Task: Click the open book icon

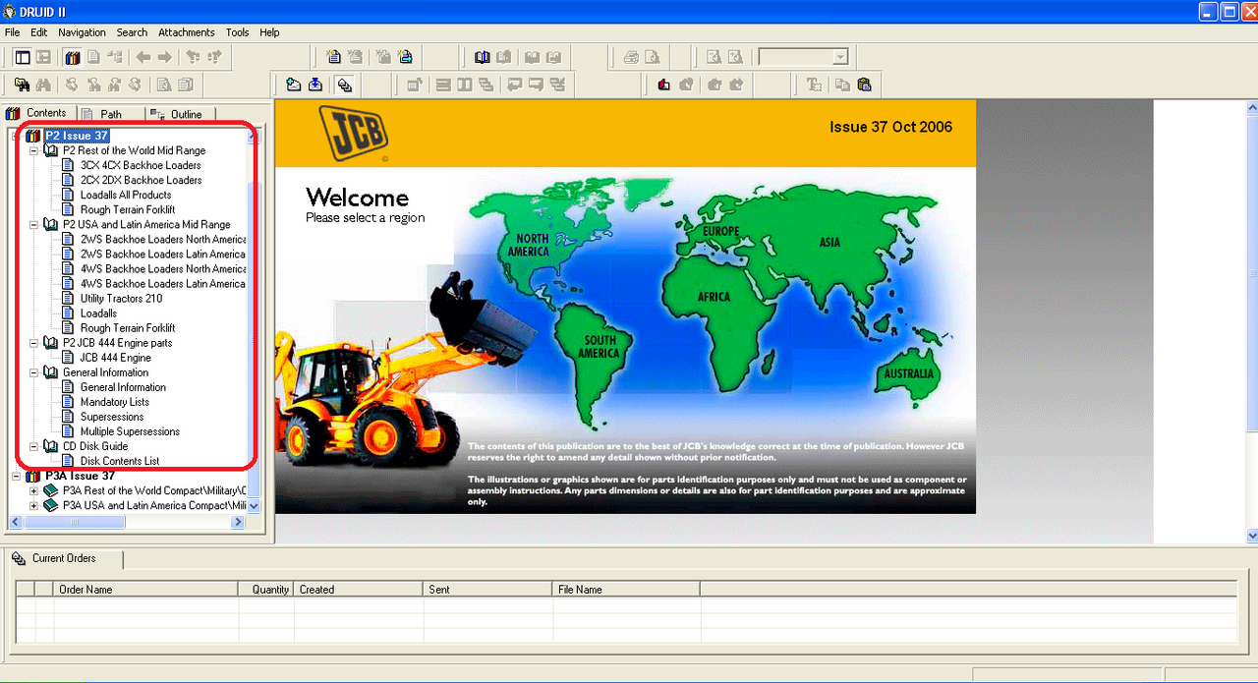Action: [482, 58]
